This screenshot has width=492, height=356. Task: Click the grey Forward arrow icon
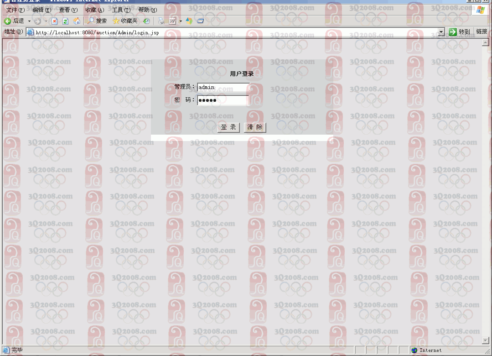[x=38, y=21]
